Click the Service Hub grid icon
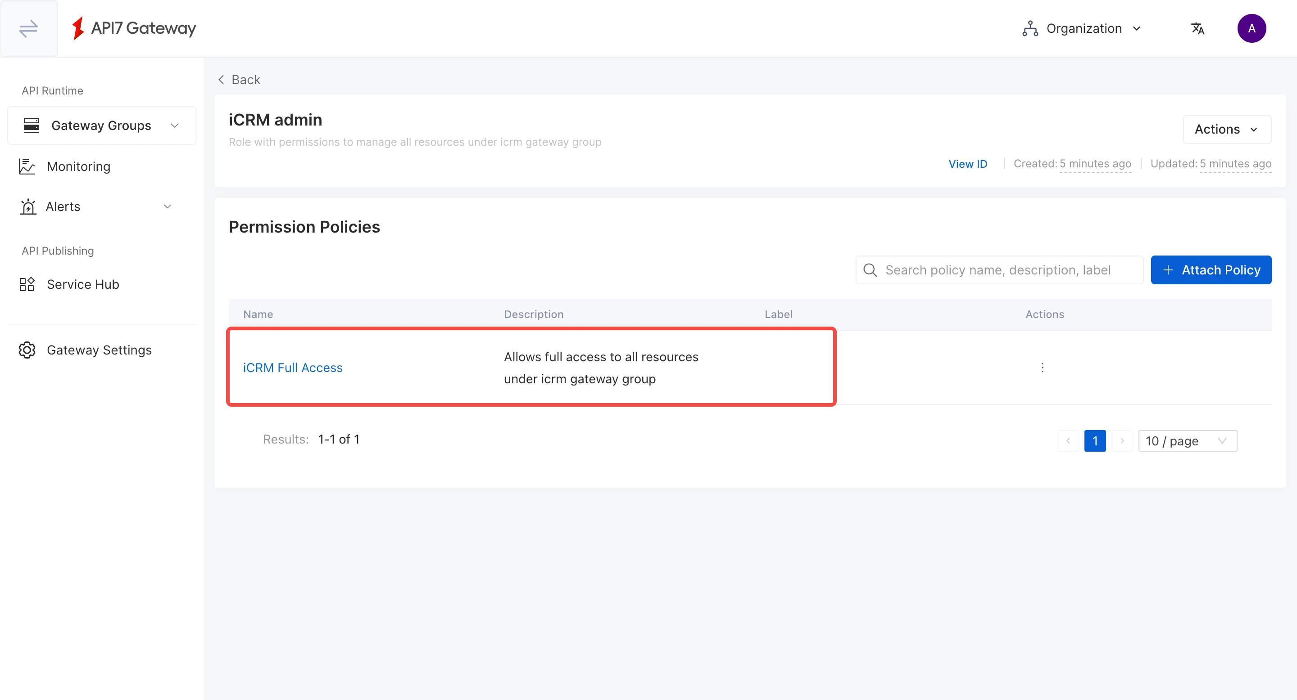 click(x=27, y=284)
